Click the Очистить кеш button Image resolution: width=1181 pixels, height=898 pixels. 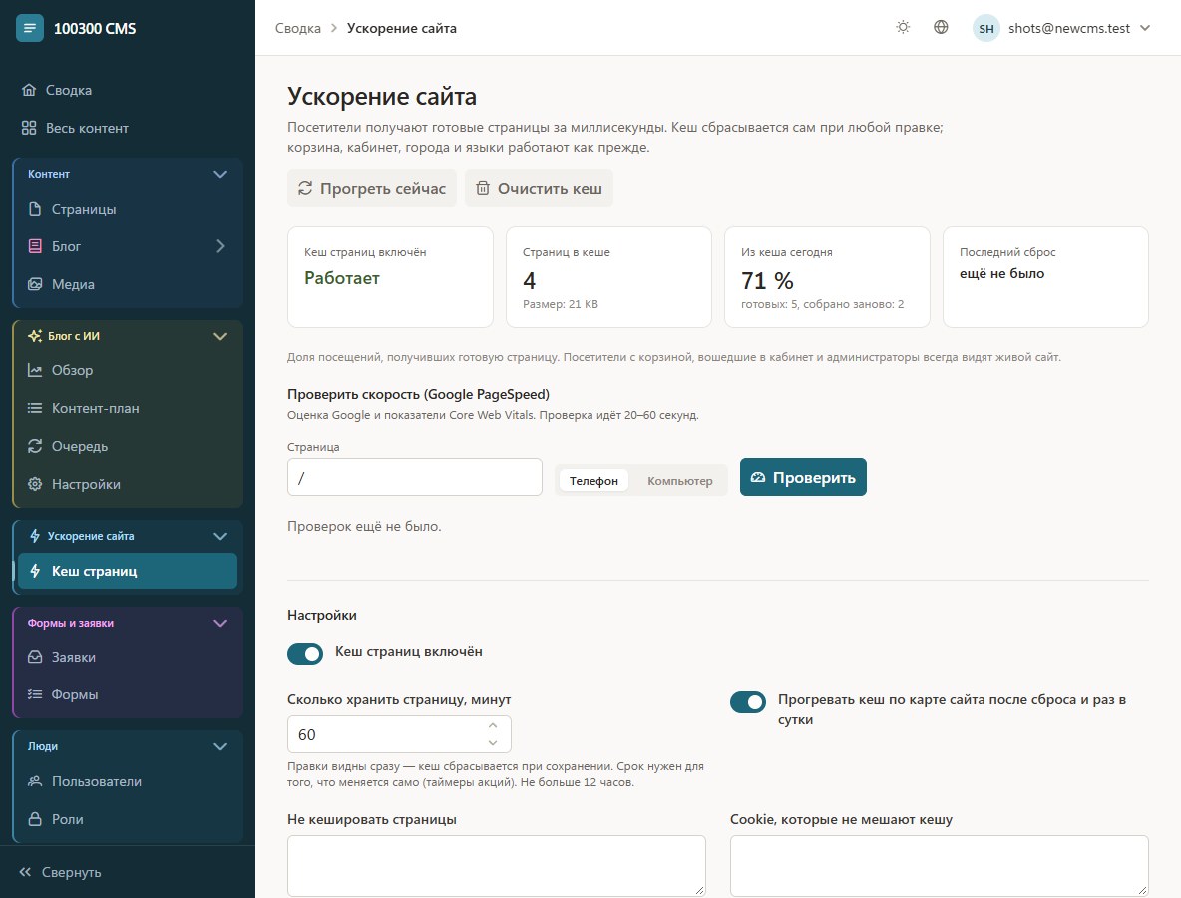(x=539, y=188)
